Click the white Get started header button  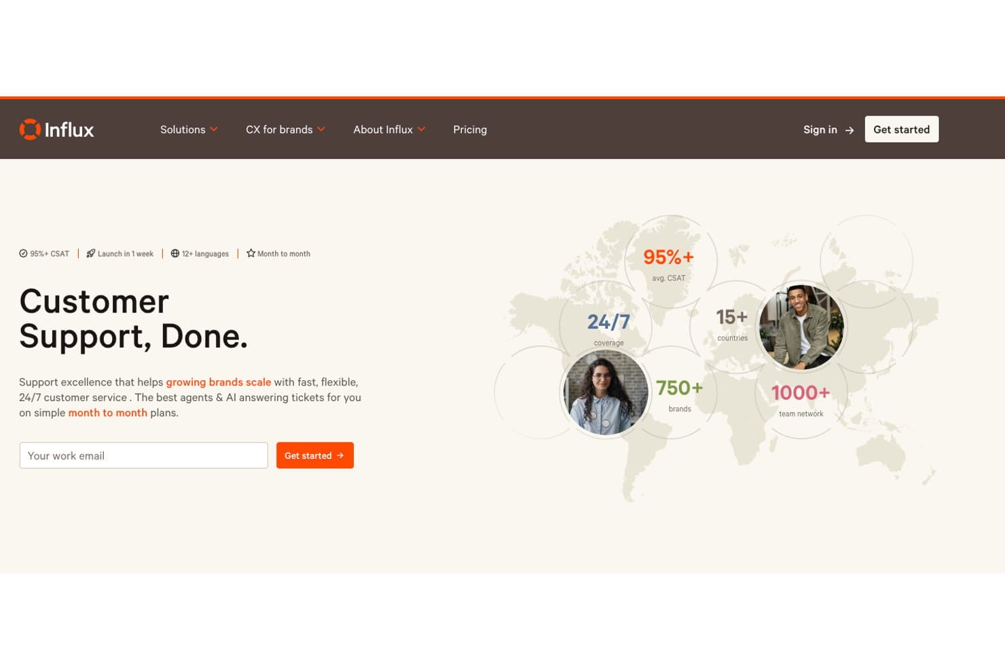coord(901,129)
